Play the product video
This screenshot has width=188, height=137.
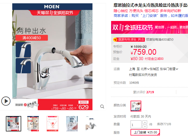[6, 101]
